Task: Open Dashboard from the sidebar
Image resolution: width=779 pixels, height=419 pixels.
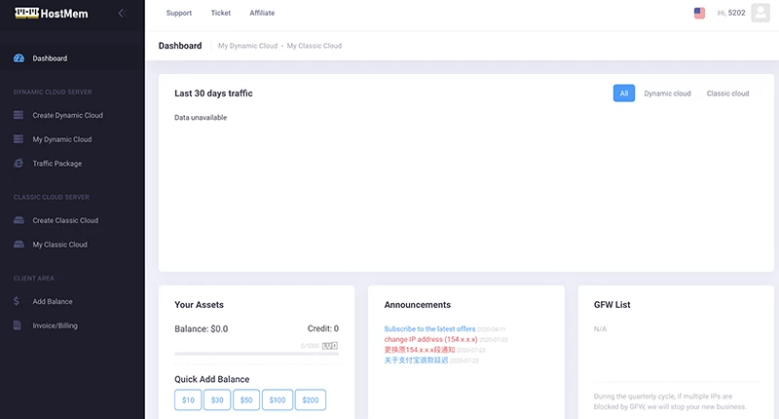Action: pyautogui.click(x=50, y=58)
